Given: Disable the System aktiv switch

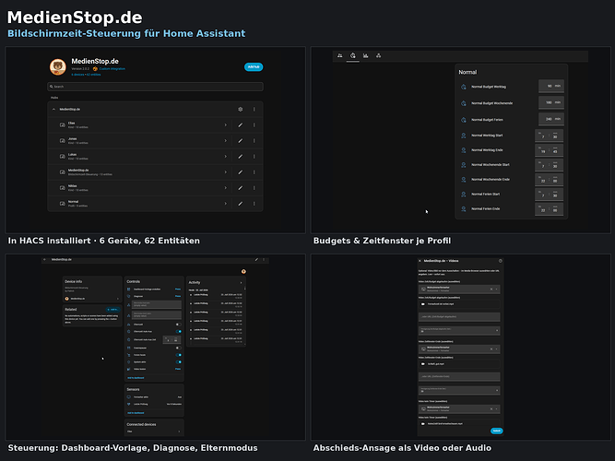Looking at the screenshot, I should click(x=178, y=361).
